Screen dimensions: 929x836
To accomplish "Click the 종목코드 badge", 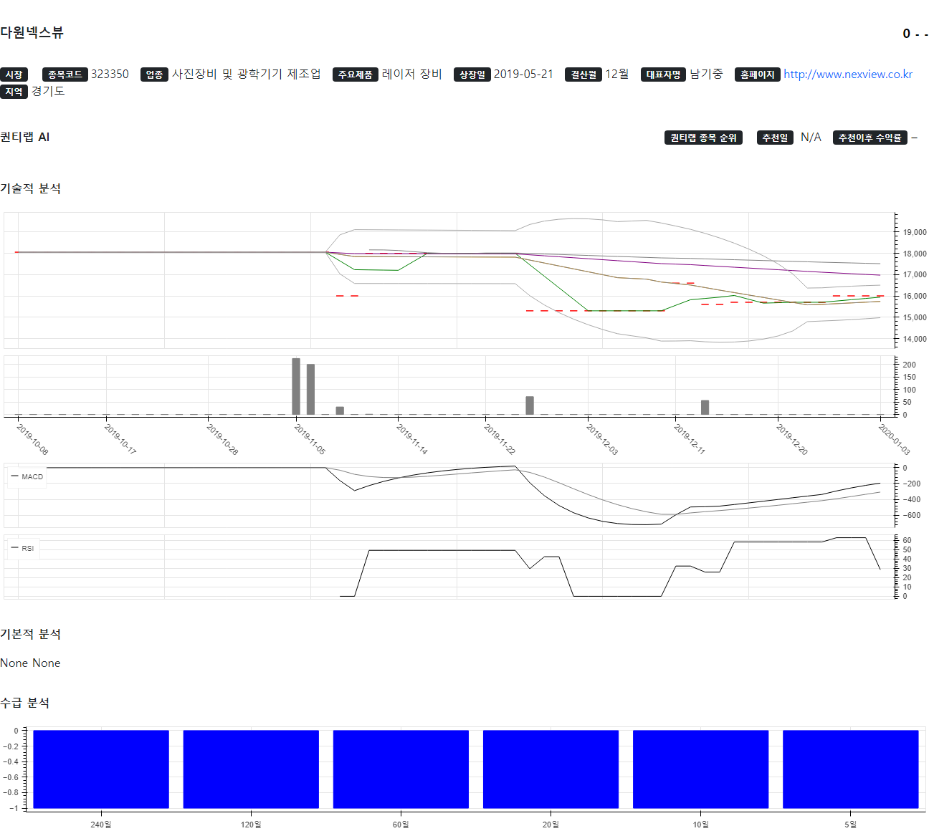I will tap(65, 75).
